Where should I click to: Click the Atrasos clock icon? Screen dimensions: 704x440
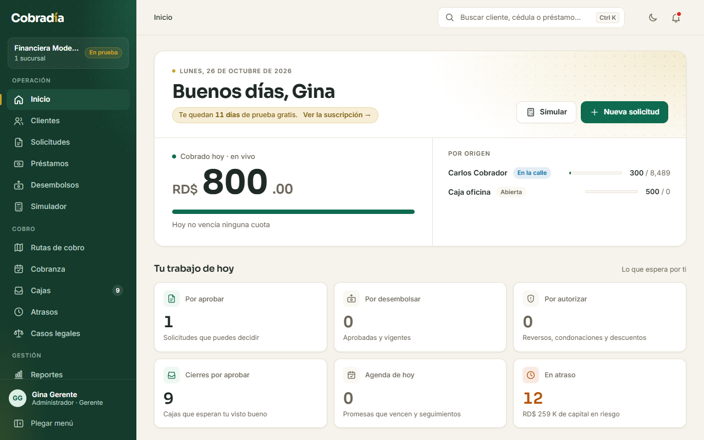click(19, 312)
